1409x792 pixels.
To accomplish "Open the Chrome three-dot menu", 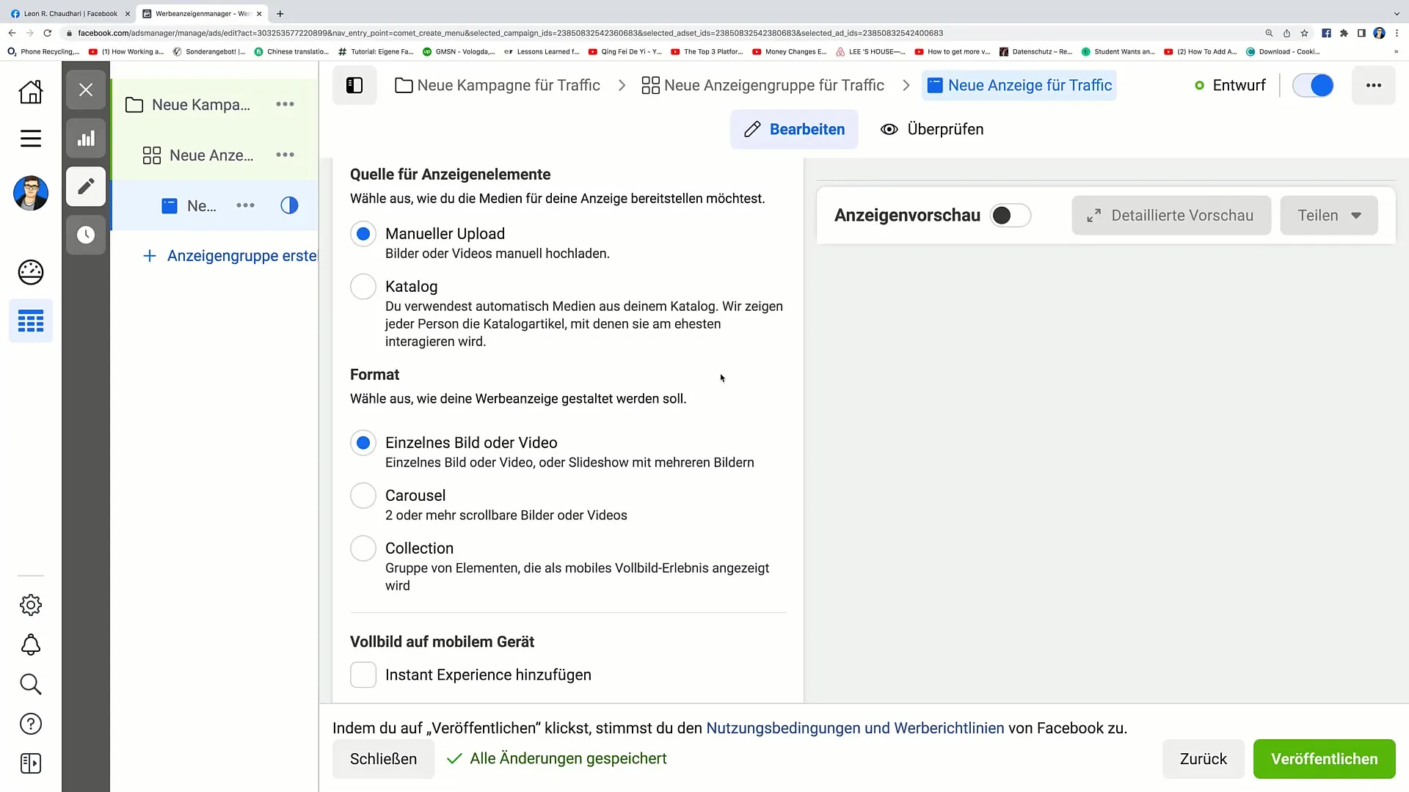I will [x=1397, y=33].
